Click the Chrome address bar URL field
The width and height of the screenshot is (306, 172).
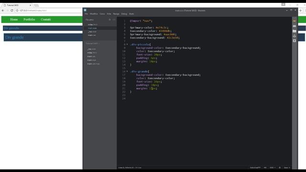point(49,11)
